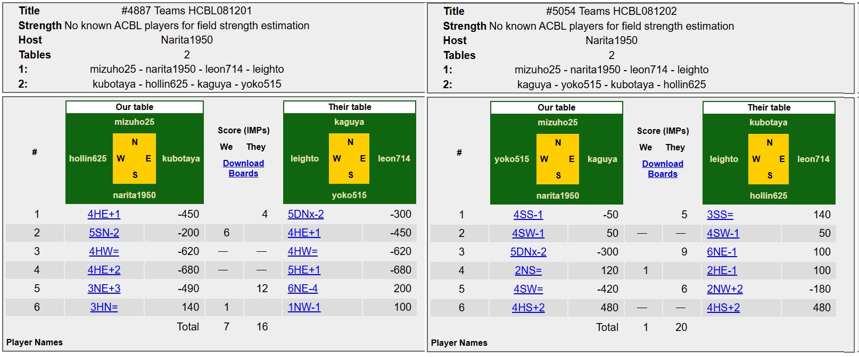Screen dimensions: 859x357
Task: Open the 1NW-1 contract link
Action: point(304,307)
